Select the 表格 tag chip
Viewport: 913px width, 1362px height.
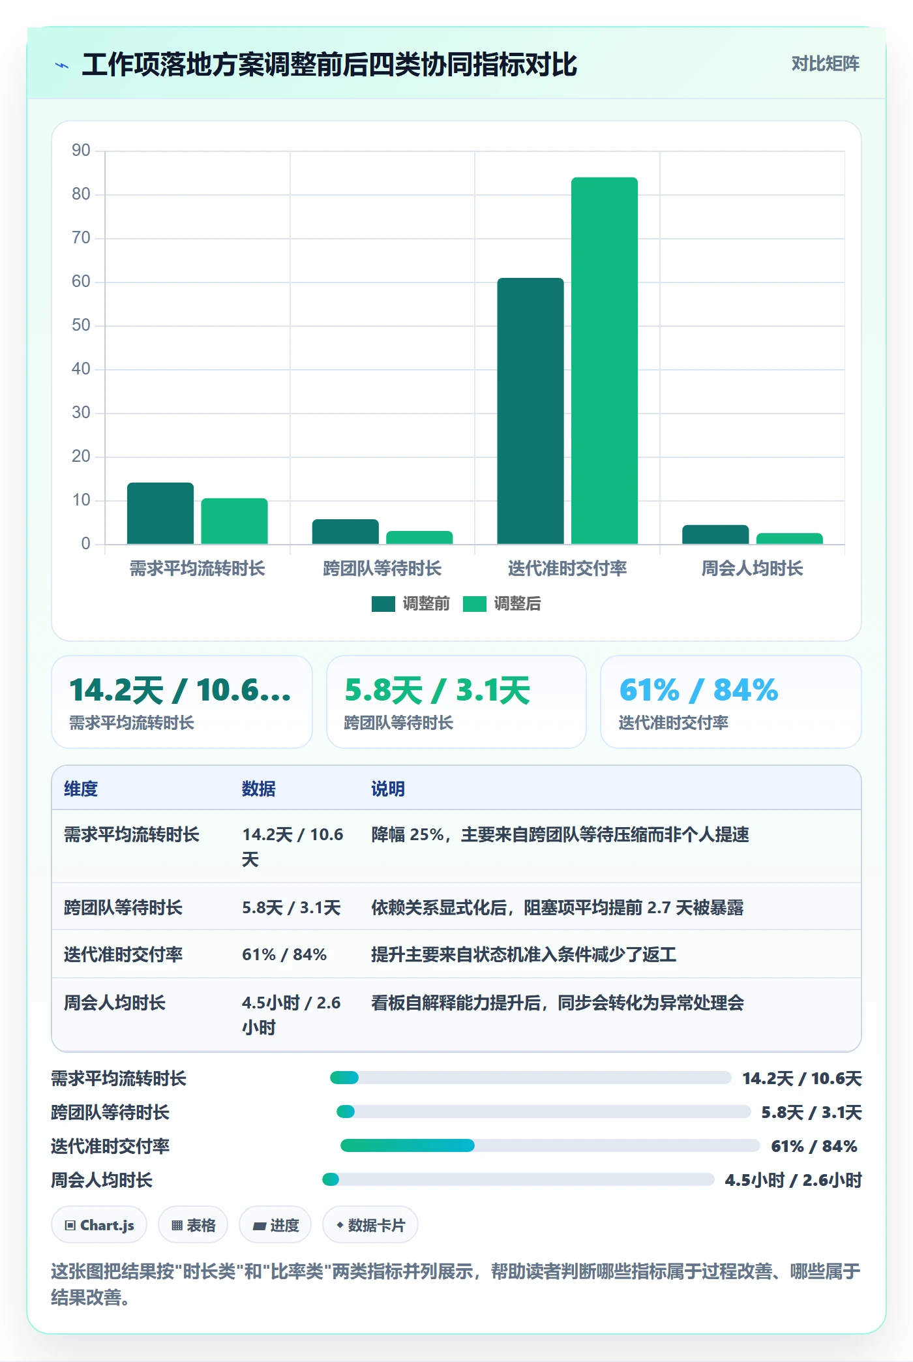(193, 1225)
